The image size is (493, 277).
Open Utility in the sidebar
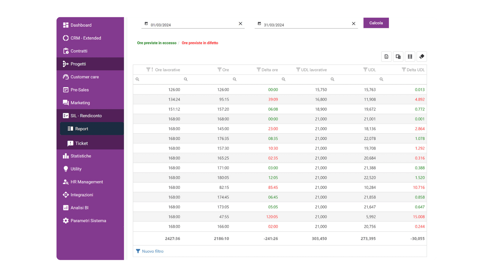[90, 169]
